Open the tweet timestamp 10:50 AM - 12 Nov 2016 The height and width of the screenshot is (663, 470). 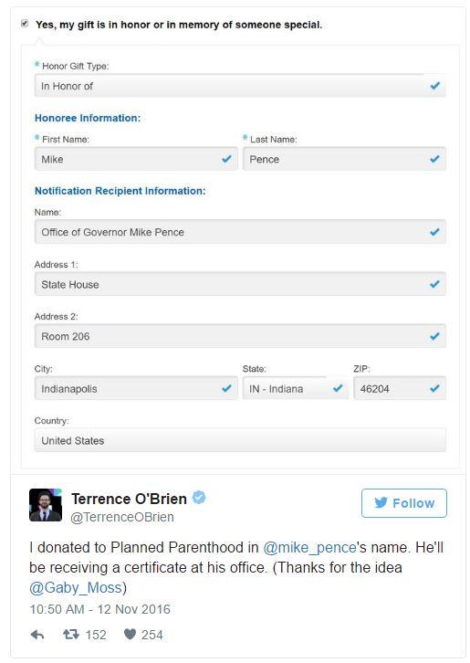[99, 609]
